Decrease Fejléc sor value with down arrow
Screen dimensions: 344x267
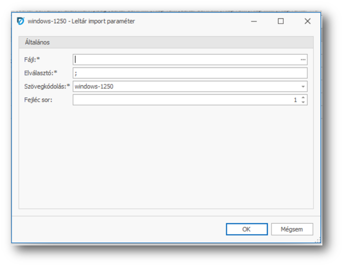tap(303, 102)
